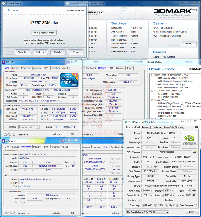Toggle the OpenCL checkbox
Viewport: 201px width, 217px height.
click(x=143, y=205)
